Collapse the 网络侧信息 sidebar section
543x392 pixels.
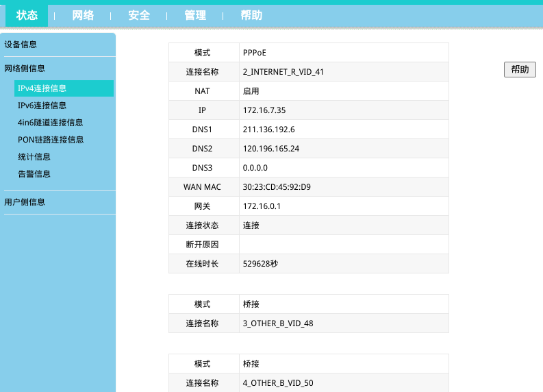pyautogui.click(x=25, y=69)
